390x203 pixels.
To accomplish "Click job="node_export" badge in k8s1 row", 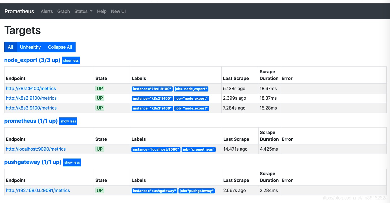I will pyautogui.click(x=191, y=89).
